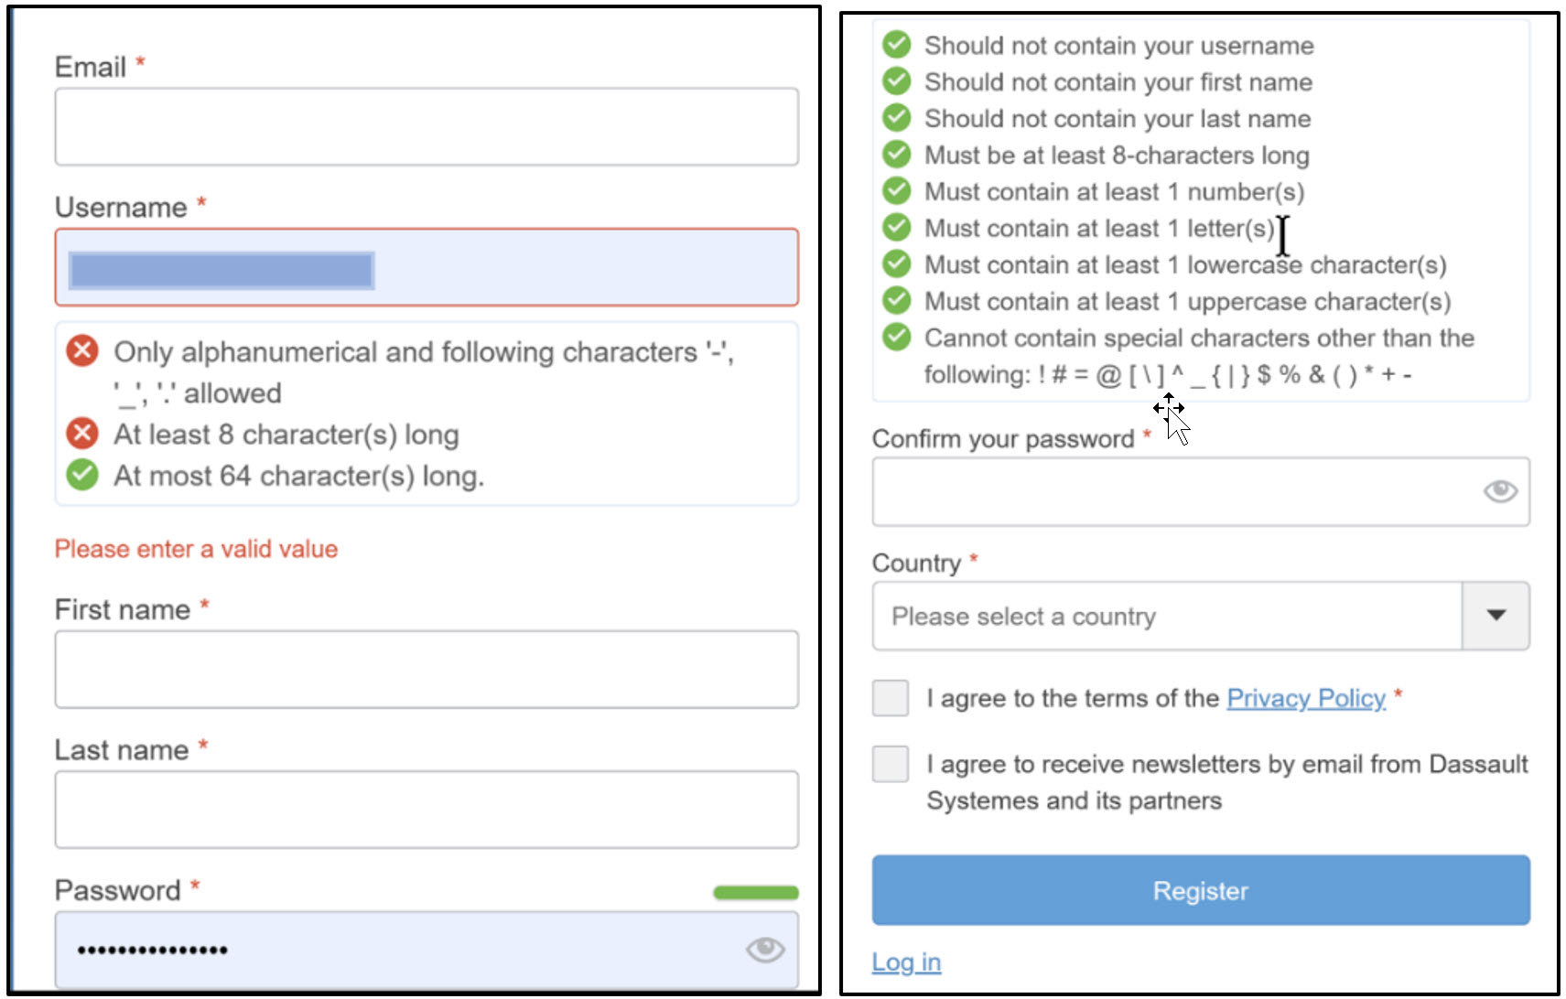Screen dimensions: 1566x999
Task: Click check icon for at least 1 number
Action: point(897,190)
